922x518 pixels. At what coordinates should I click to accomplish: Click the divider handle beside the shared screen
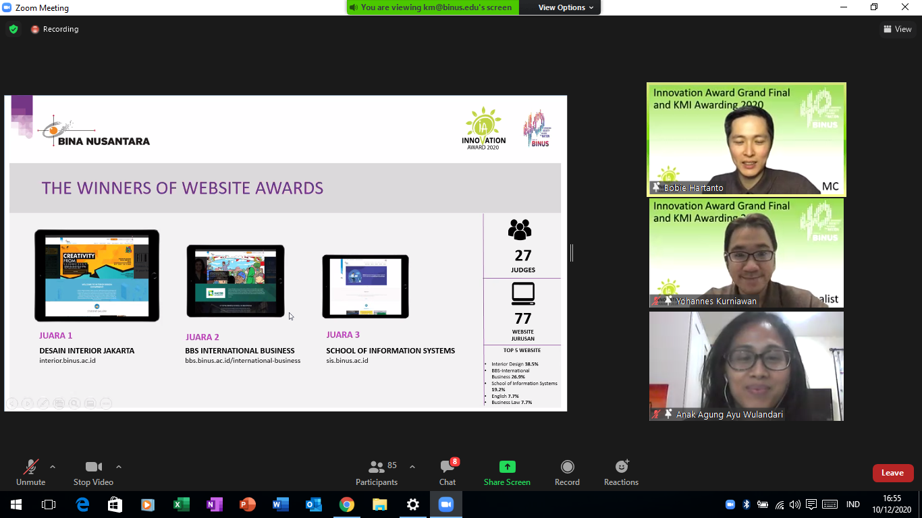pyautogui.click(x=572, y=253)
